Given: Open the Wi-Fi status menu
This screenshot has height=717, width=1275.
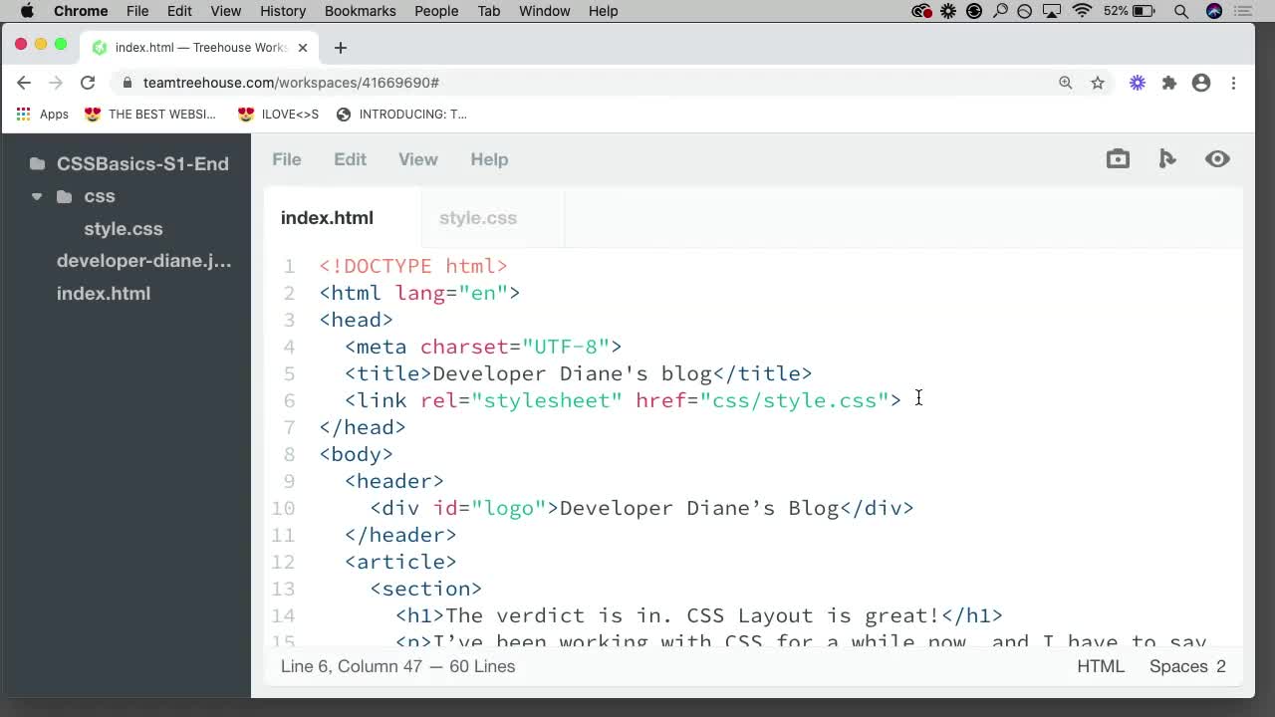Looking at the screenshot, I should tap(1082, 11).
